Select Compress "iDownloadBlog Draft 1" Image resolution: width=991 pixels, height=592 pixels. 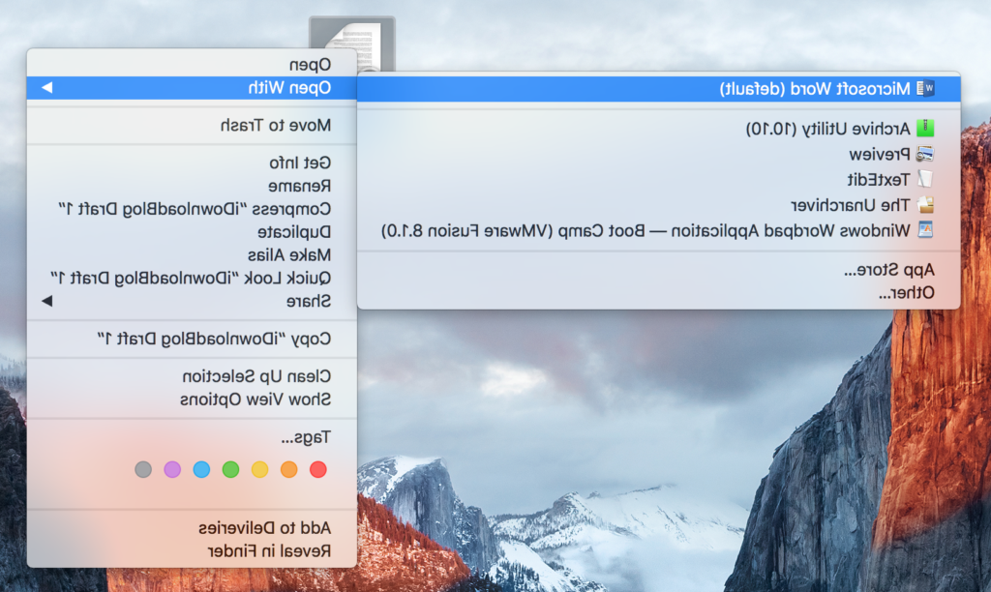194,208
